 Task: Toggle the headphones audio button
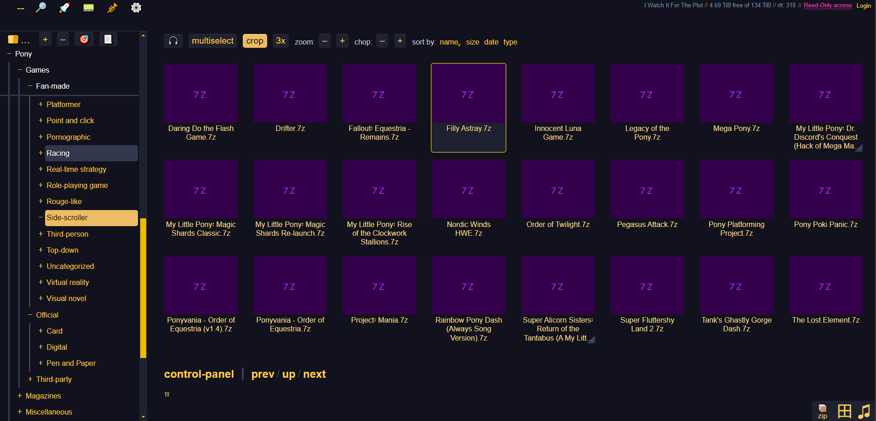pos(173,41)
